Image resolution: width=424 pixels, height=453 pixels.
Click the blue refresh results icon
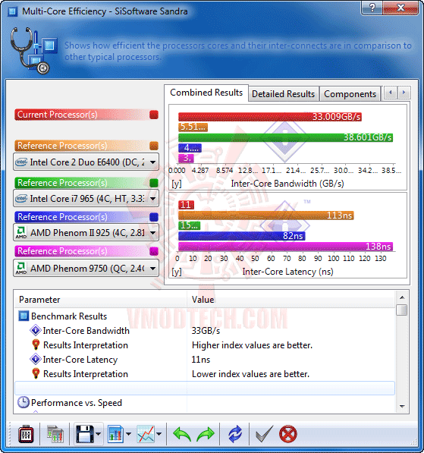tap(235, 434)
